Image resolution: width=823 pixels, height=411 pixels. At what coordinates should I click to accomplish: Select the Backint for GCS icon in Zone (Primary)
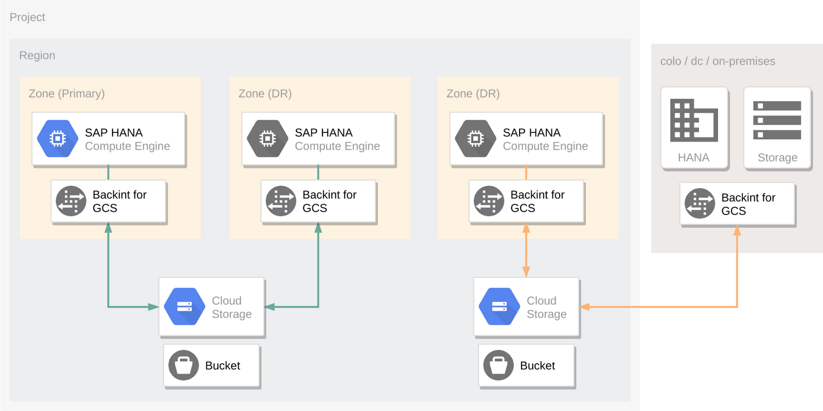pyautogui.click(x=71, y=201)
